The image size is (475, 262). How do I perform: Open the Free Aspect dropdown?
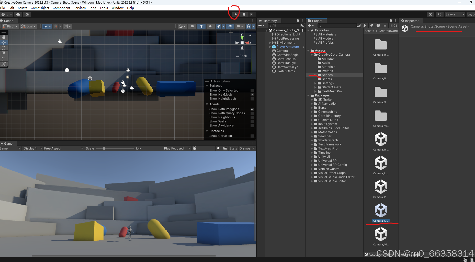click(63, 148)
